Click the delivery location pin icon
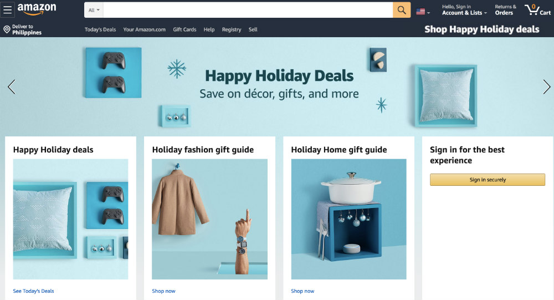Image resolution: width=554 pixels, height=300 pixels. tap(7, 29)
